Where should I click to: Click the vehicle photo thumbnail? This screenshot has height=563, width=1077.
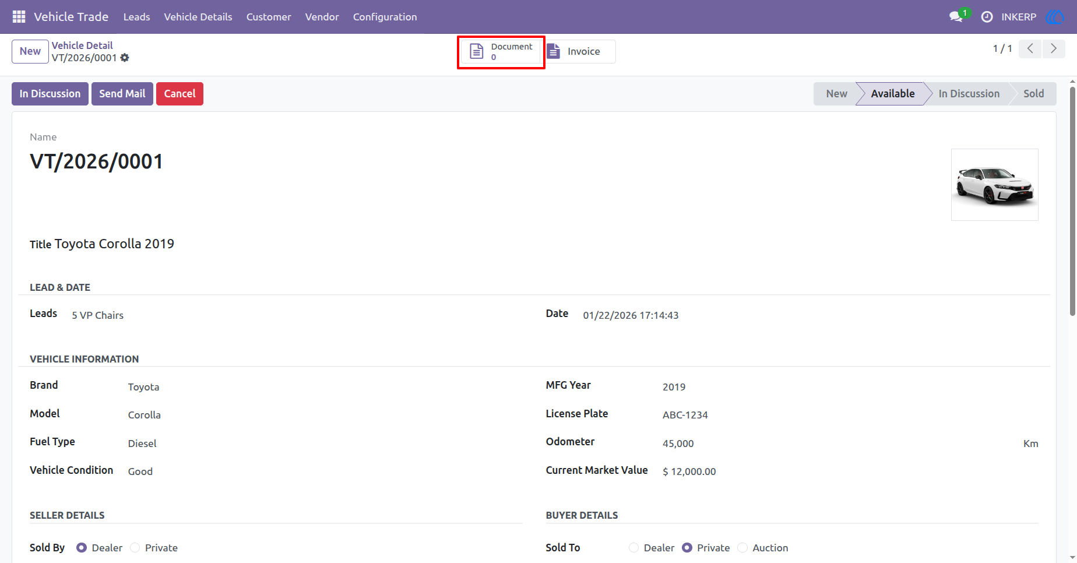point(995,185)
